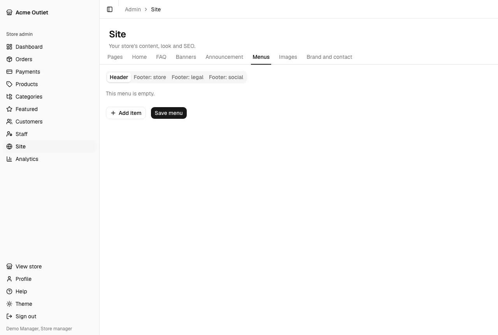Go to Admin breadcrumb link
498x335 pixels.
pos(133,9)
